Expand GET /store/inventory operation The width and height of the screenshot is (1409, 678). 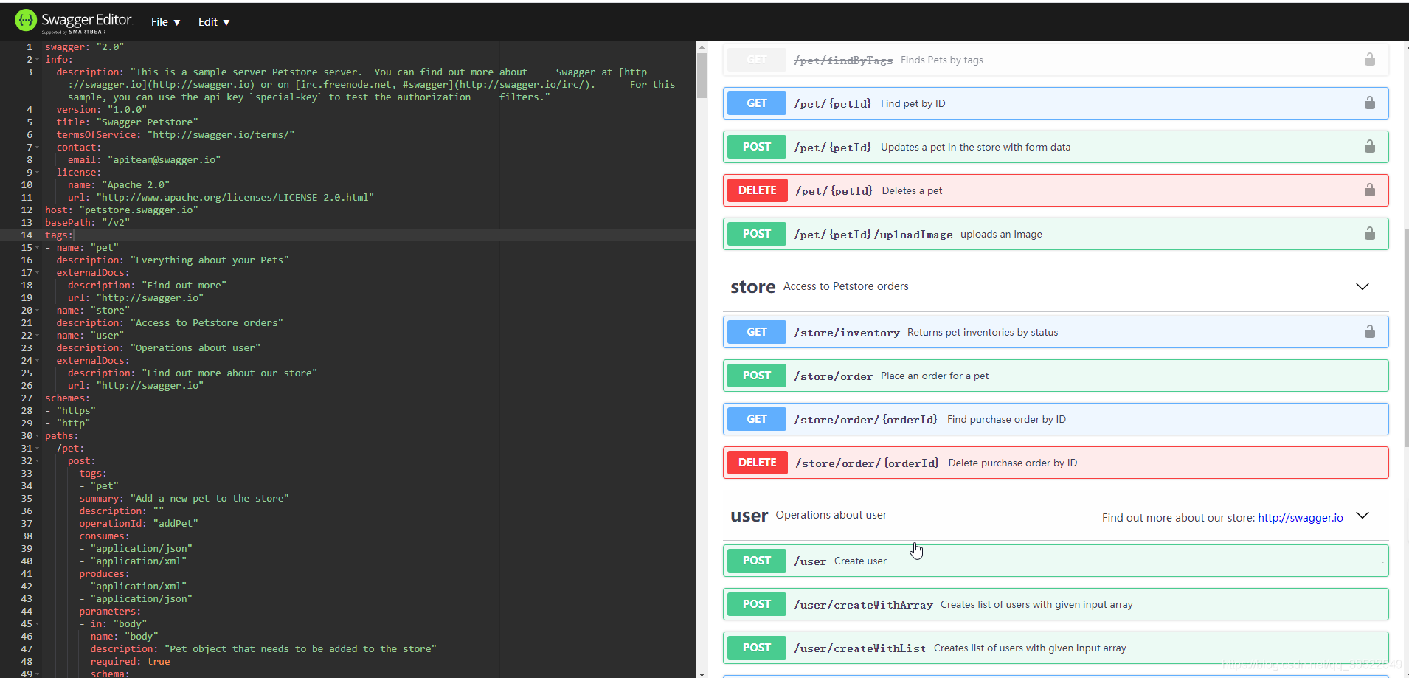1056,332
